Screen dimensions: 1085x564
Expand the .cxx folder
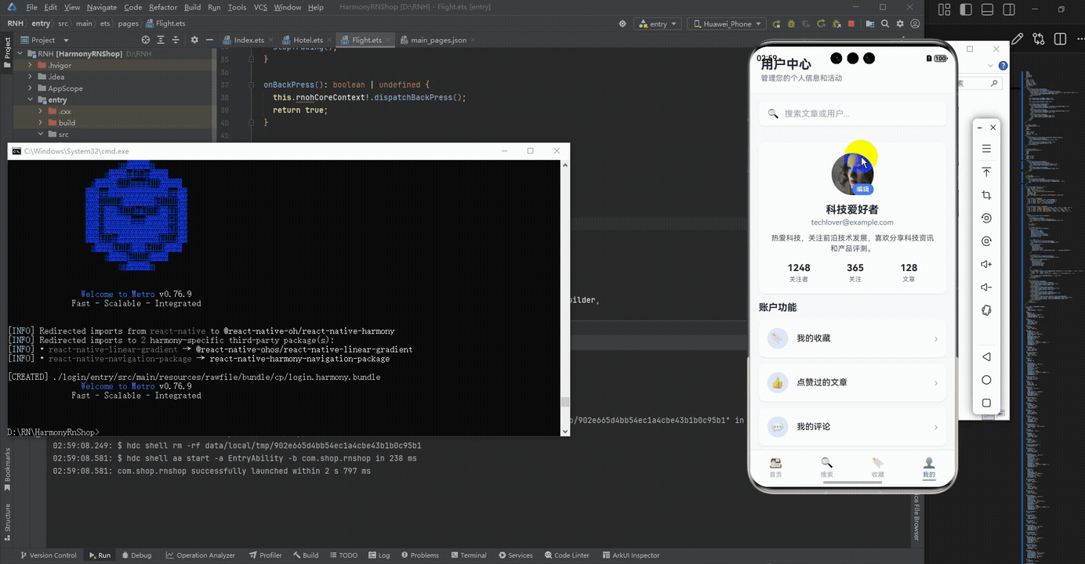pos(41,111)
